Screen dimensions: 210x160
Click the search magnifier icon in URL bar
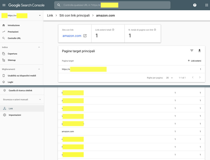(59, 5)
